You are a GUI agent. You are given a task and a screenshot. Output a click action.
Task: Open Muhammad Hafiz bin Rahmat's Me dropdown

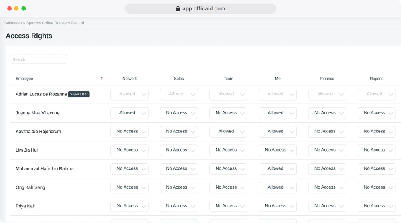[x=278, y=169]
